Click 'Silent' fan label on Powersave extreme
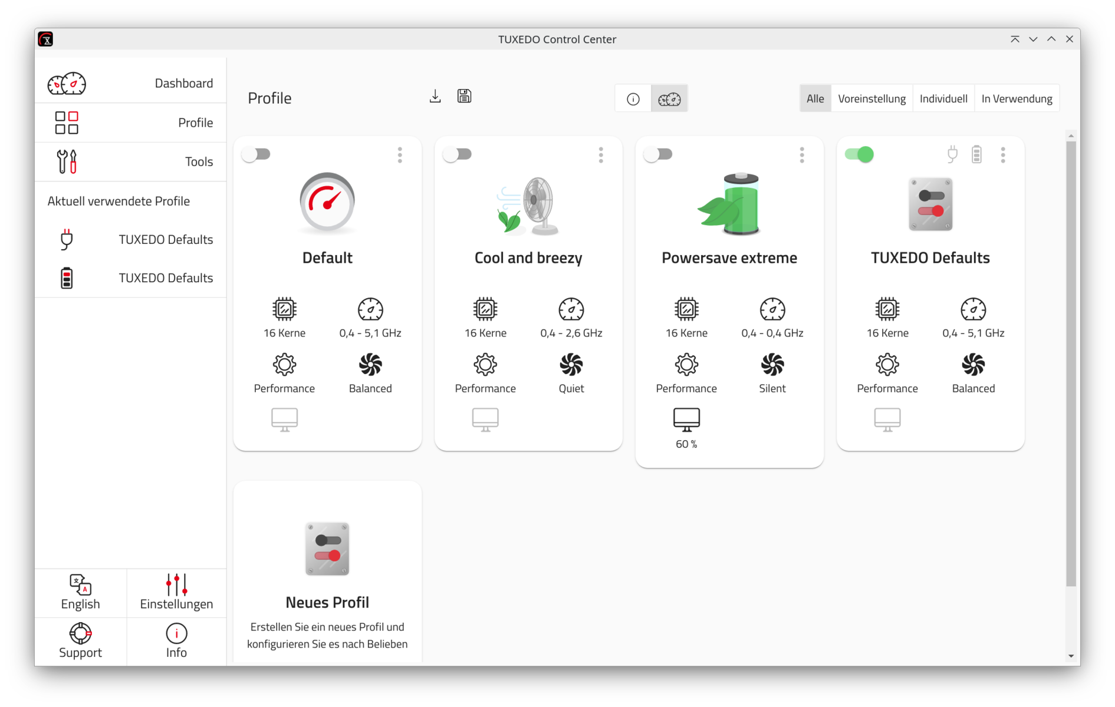Image resolution: width=1115 pixels, height=707 pixels. 772,388
